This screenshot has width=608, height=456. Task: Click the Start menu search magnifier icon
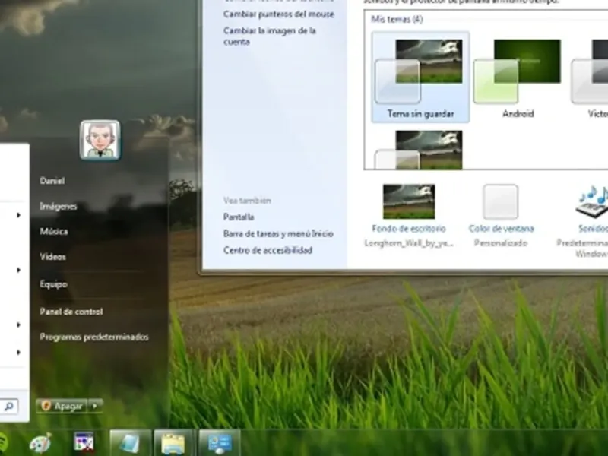pyautogui.click(x=8, y=407)
